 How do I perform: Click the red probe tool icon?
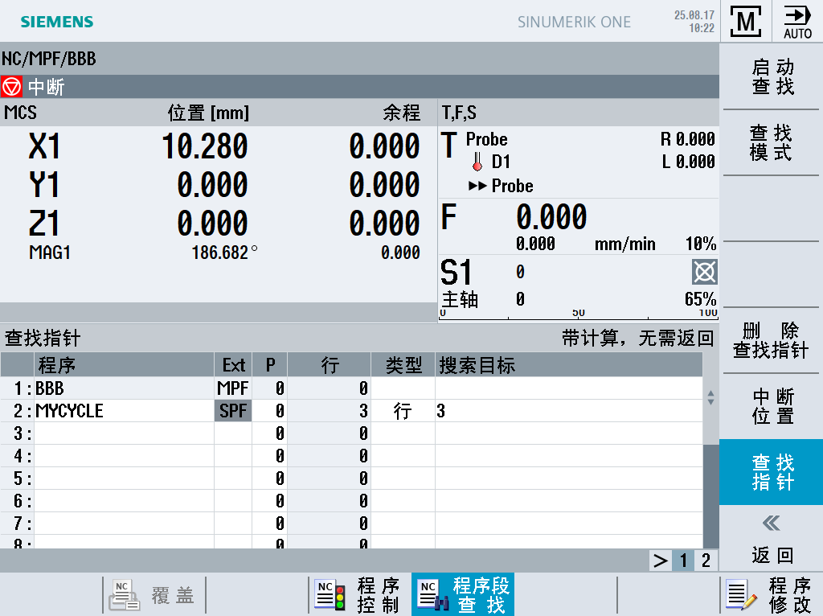pyautogui.click(x=477, y=161)
